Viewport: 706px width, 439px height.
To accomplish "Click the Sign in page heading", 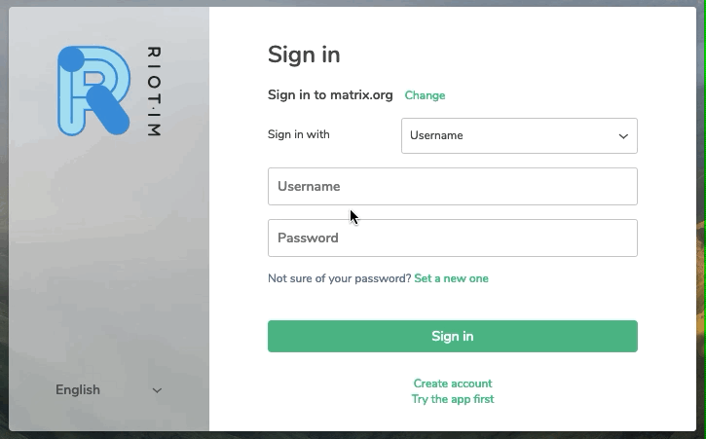I will (304, 55).
